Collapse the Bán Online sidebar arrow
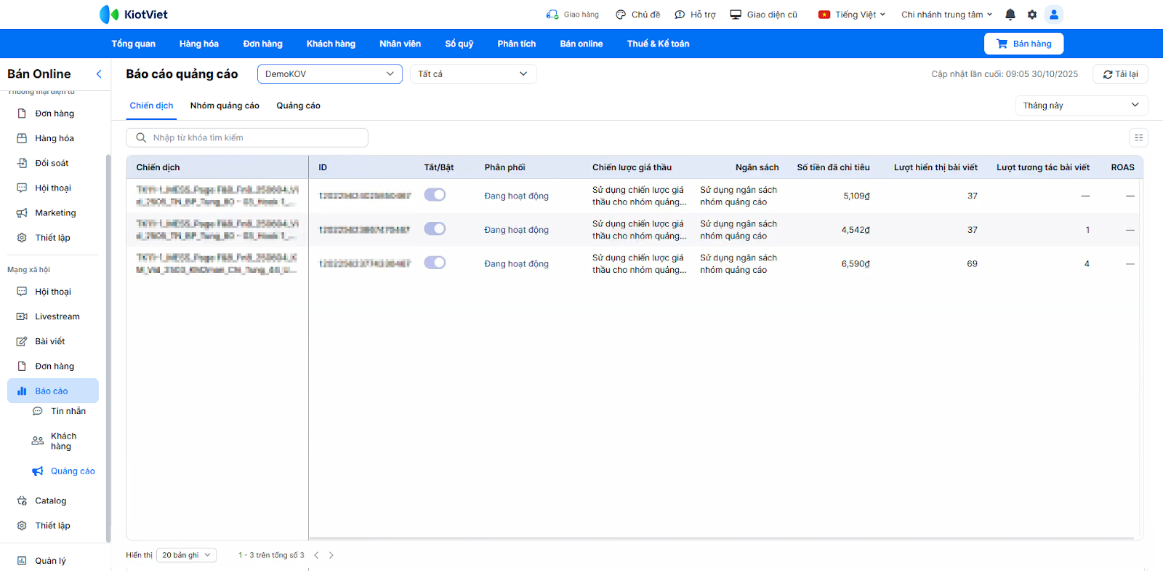Screen dimensions: 1163x571 pos(99,74)
